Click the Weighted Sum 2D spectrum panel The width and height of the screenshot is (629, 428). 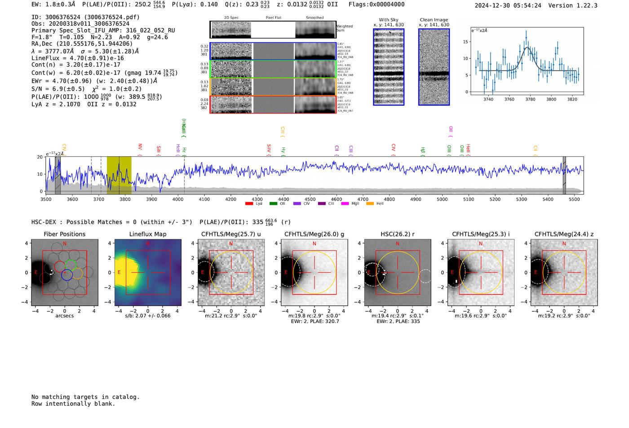pyautogui.click(x=231, y=30)
